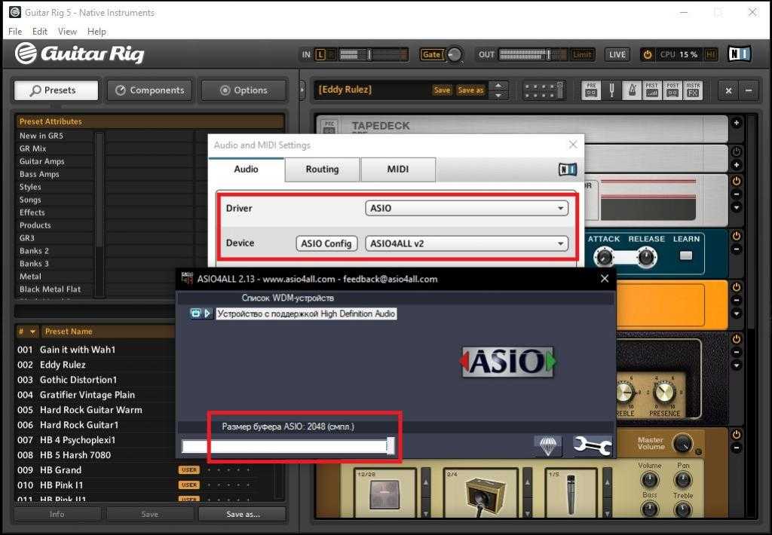Clear the rack with the X icon

point(729,90)
